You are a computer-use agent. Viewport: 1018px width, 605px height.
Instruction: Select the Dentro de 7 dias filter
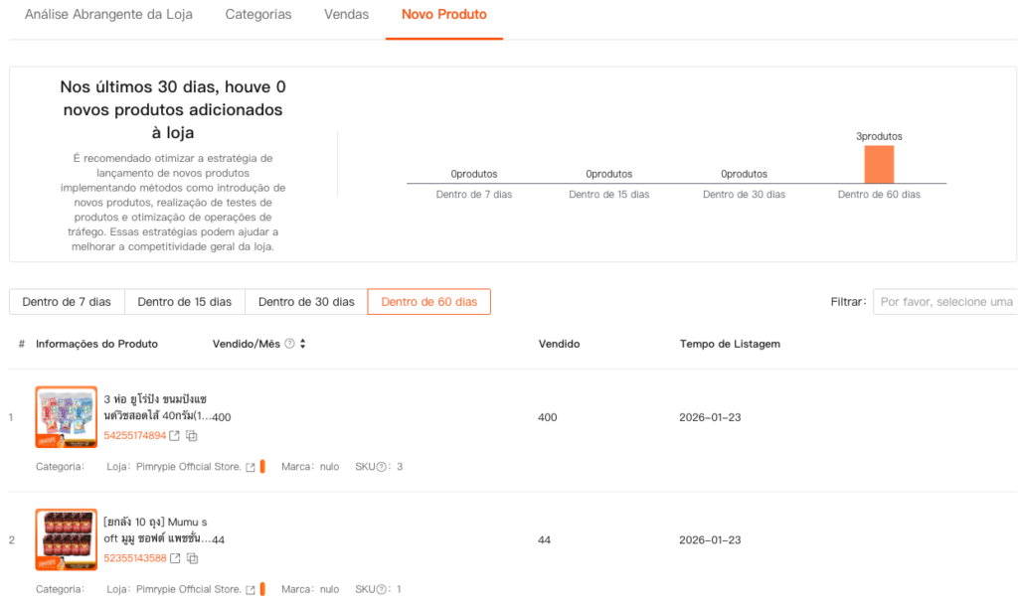pos(67,302)
